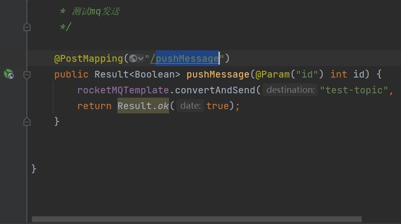This screenshot has height=224, width=401.
Task: Open the URL dropdown arrow beside the globe
Action: [x=140, y=59]
